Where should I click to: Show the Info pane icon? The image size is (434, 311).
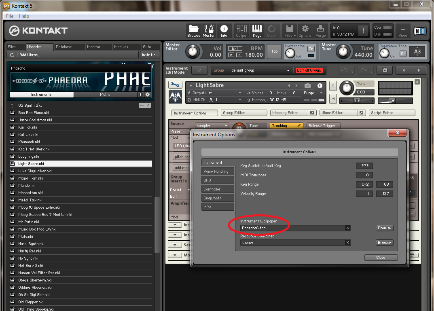[224, 31]
